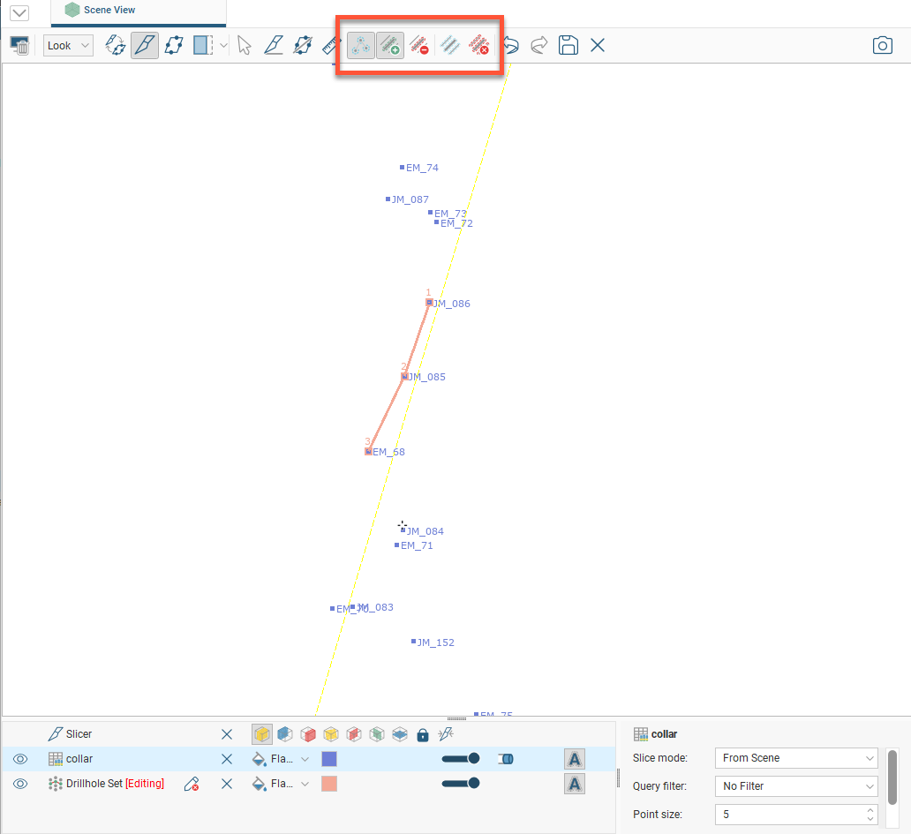Click the JM_152 collar label
The height and width of the screenshot is (834, 911).
[x=436, y=642]
